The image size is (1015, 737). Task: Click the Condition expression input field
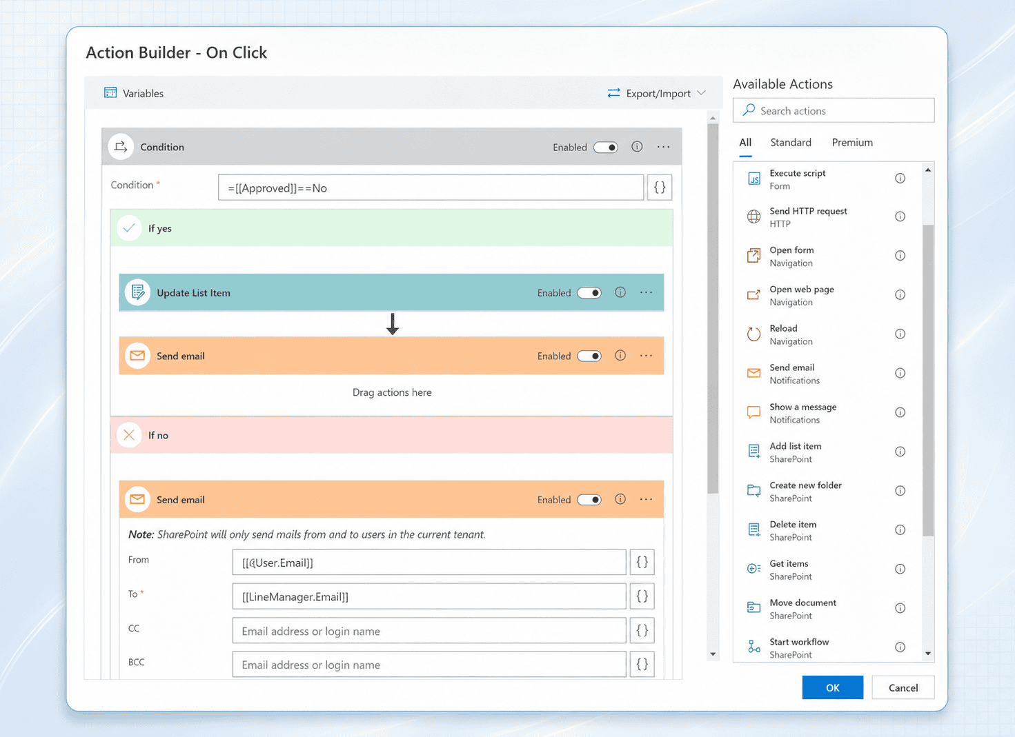tap(431, 188)
